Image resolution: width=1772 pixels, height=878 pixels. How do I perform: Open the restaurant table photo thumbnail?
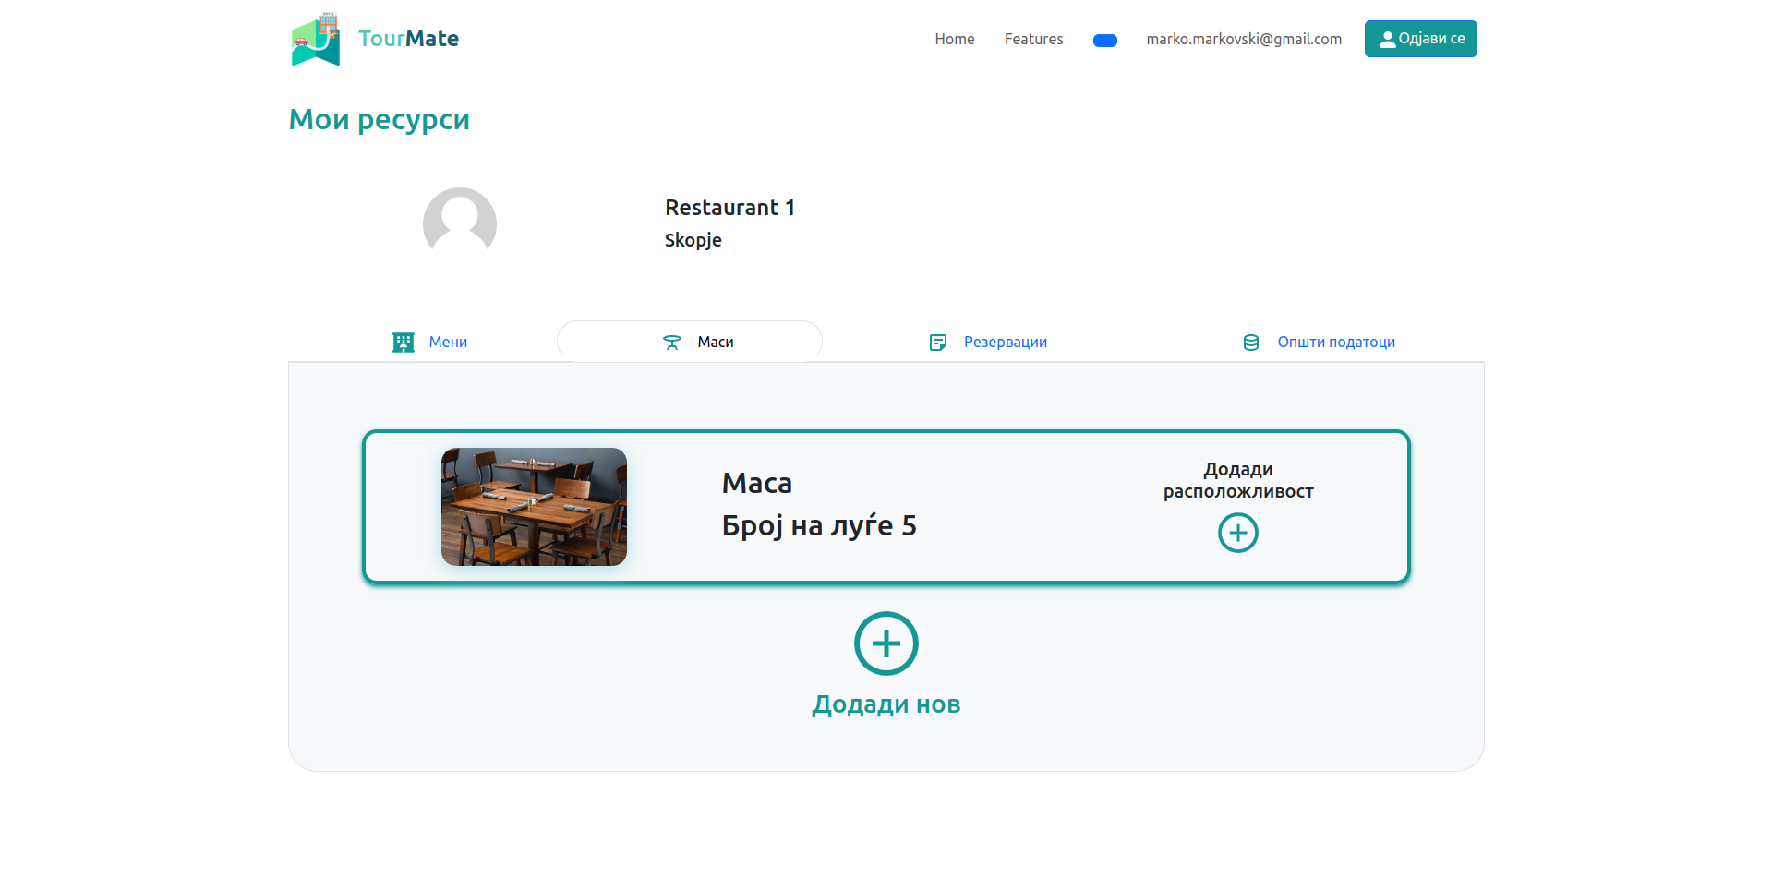click(534, 507)
